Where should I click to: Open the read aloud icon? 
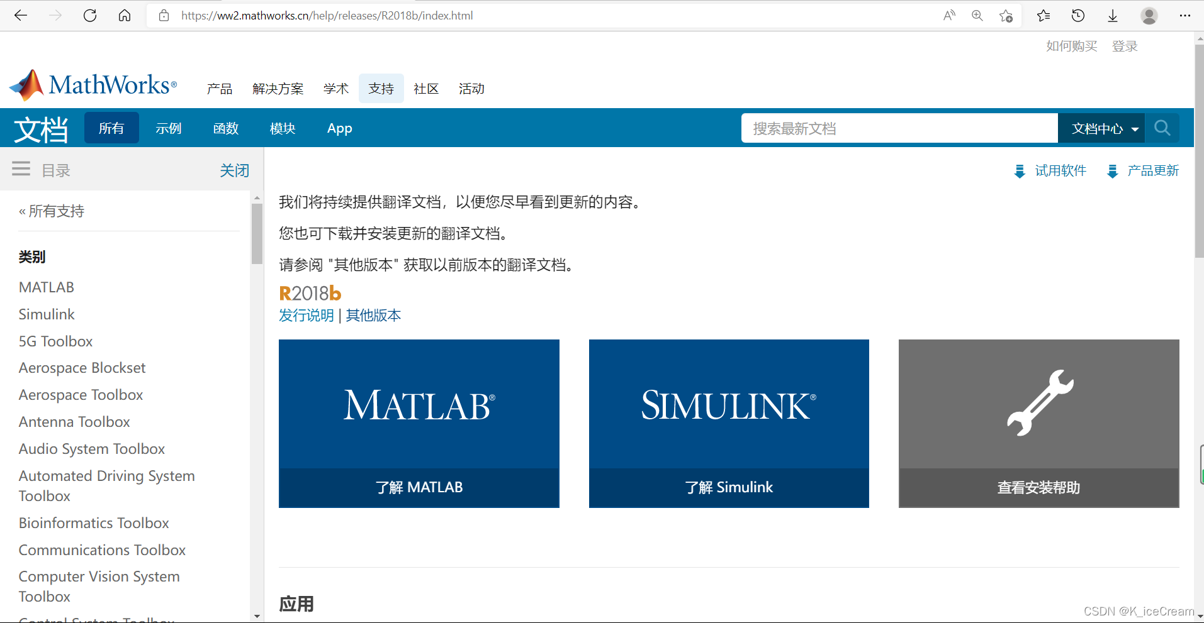pos(949,16)
